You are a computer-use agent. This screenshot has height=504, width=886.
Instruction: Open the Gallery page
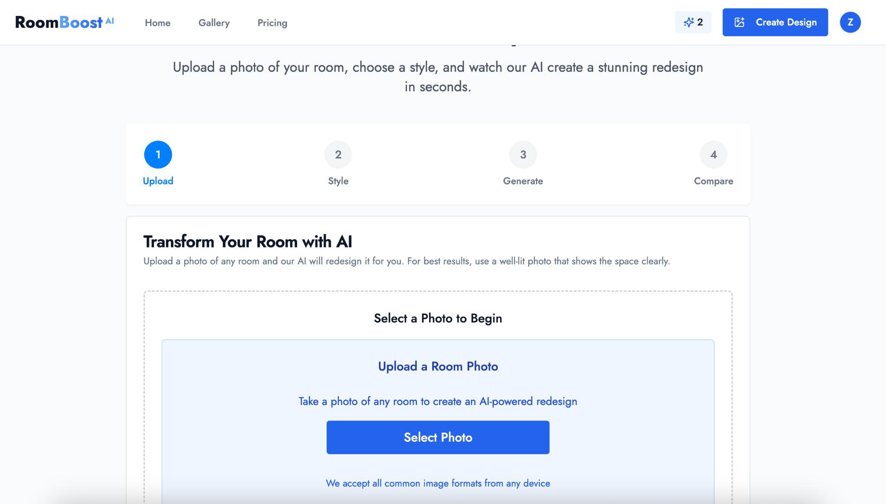214,23
